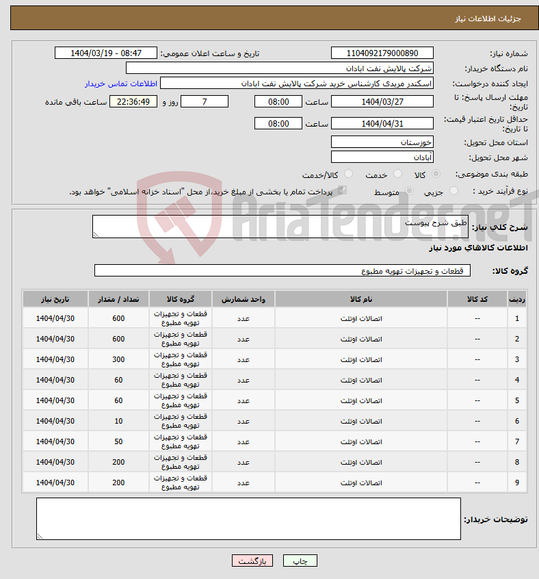Click the date cell in row 2

[x=55, y=339]
